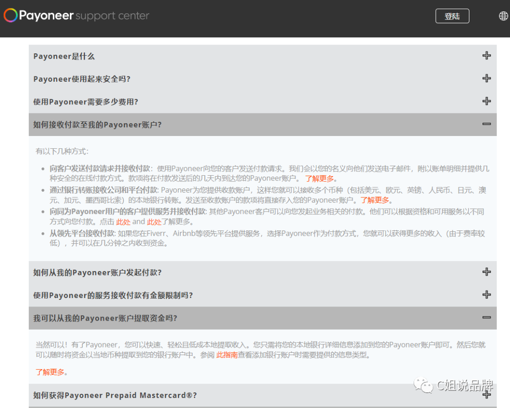The height and width of the screenshot is (408, 510).
Task: Follow 了解更多 link after bank transfer paragraph
Action: pyautogui.click(x=374, y=200)
